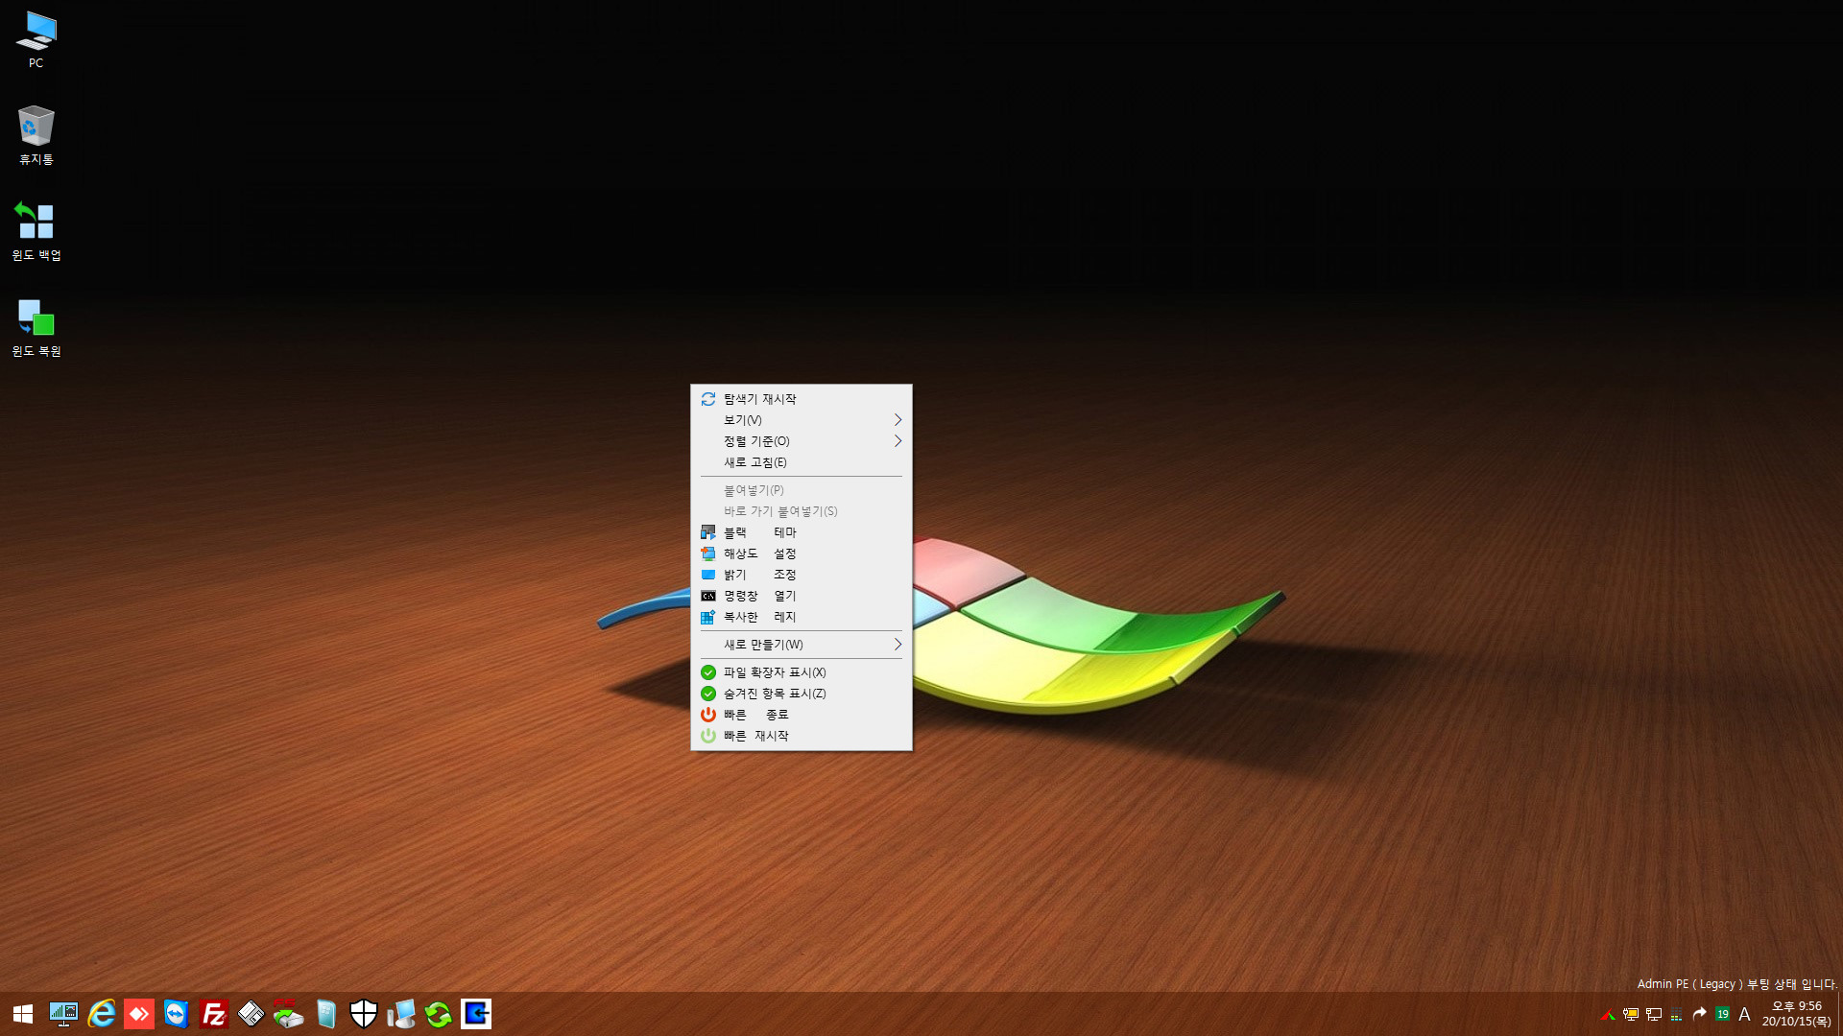Image resolution: width=1843 pixels, height=1036 pixels.
Task: Click the white curved arrow tray icon
Action: tap(1700, 1014)
